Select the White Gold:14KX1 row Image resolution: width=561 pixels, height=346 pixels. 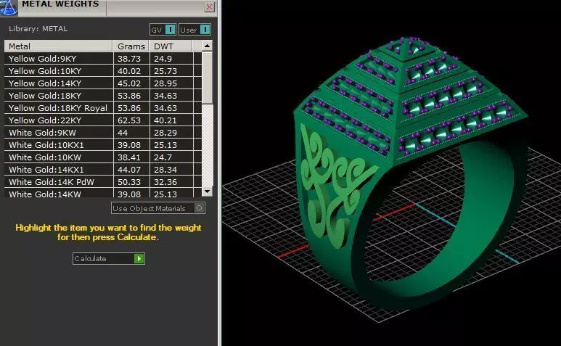pyautogui.click(x=103, y=170)
